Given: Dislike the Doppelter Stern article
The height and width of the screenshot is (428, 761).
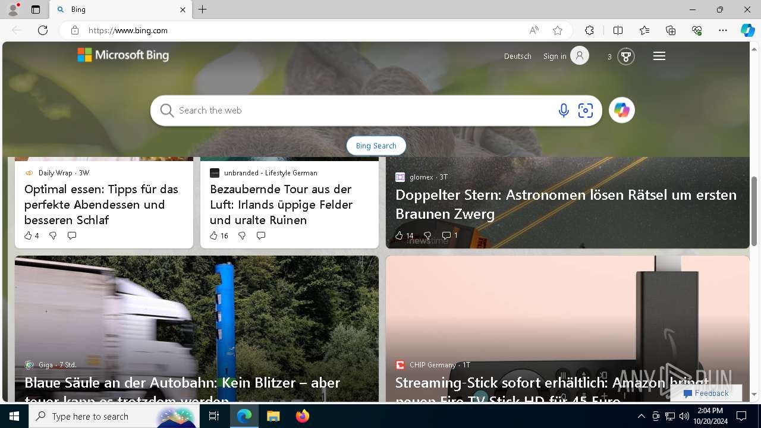Looking at the screenshot, I should tap(427, 236).
